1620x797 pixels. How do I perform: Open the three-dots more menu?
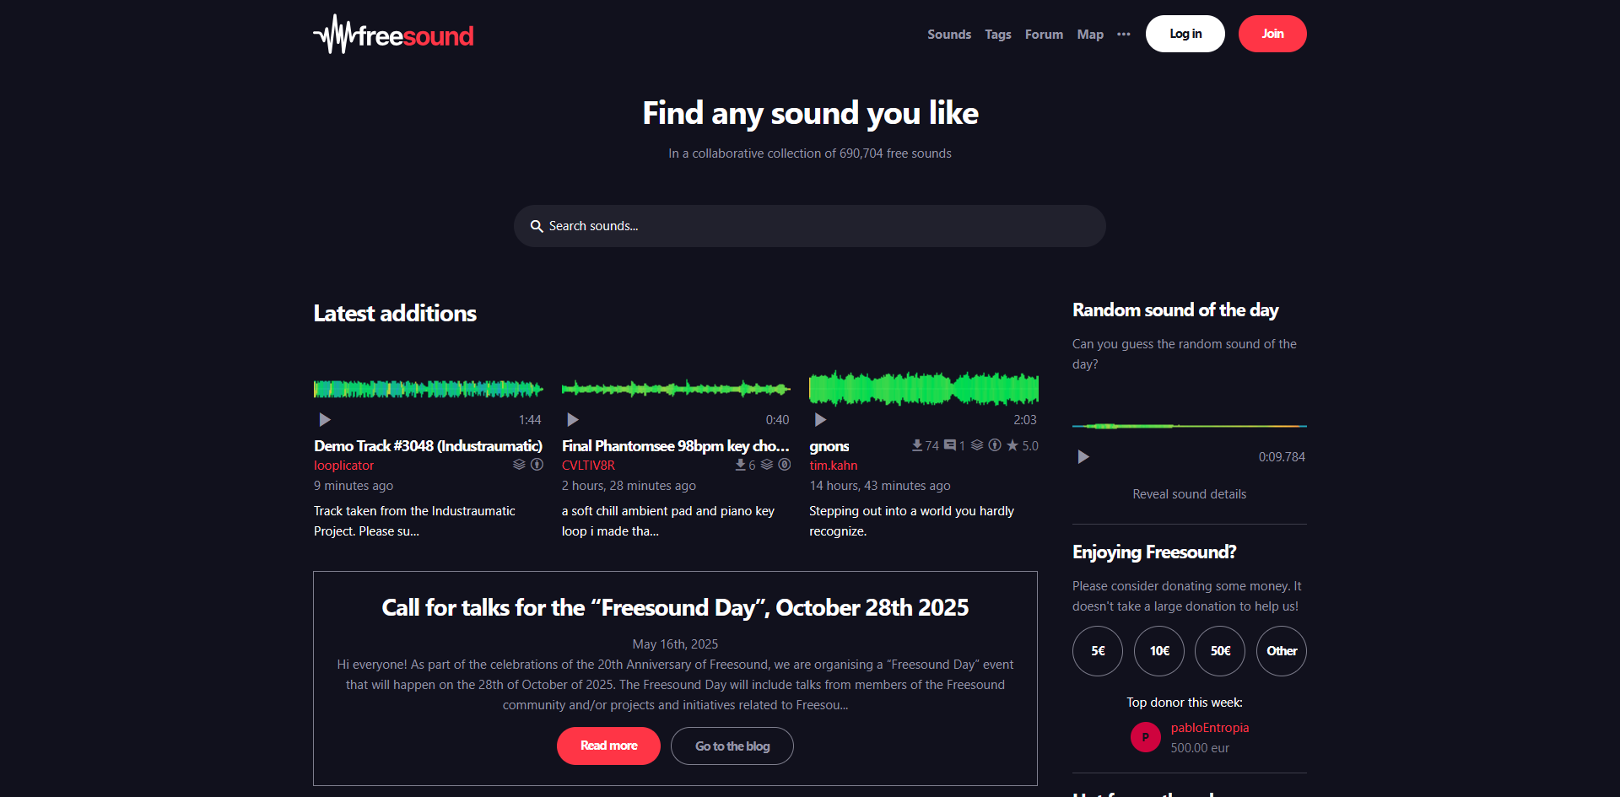point(1123,35)
